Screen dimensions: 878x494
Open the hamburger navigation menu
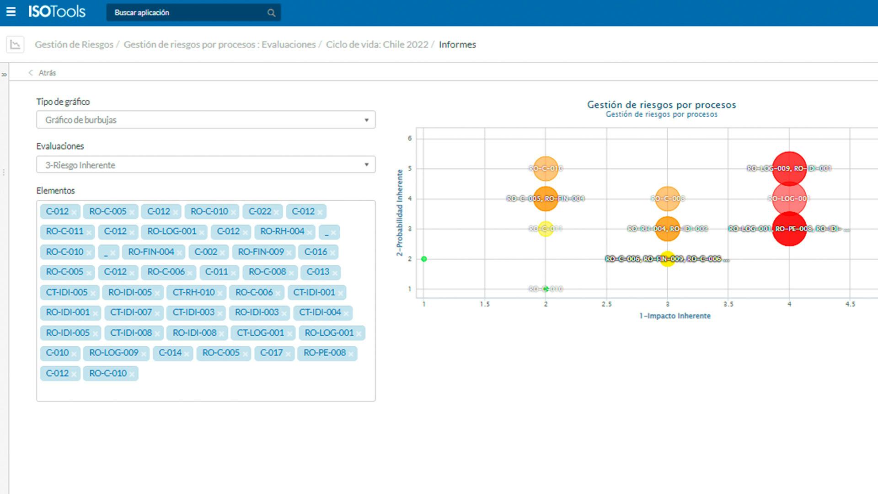pyautogui.click(x=11, y=12)
